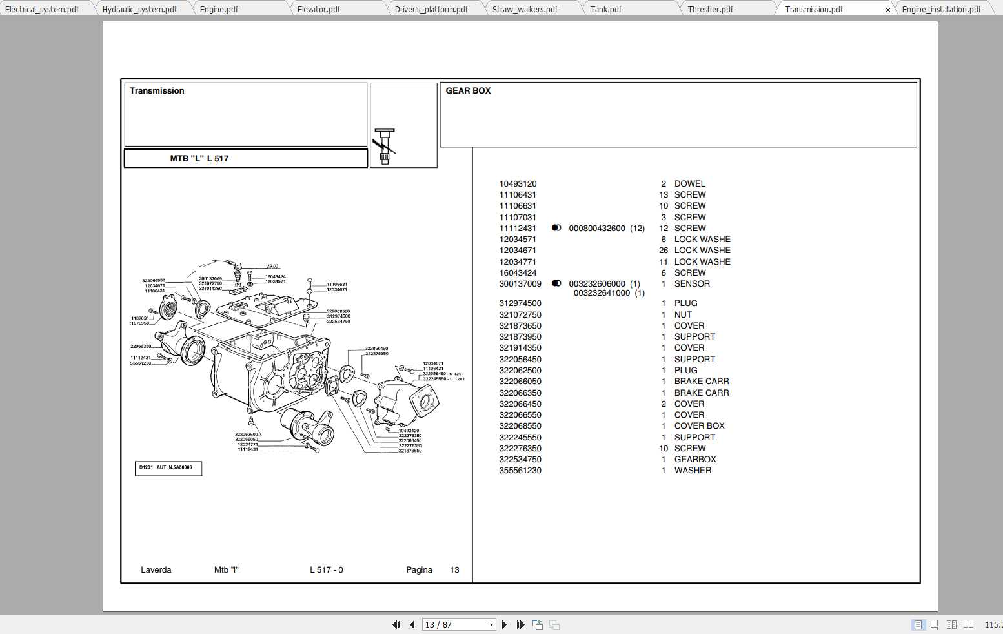This screenshot has height=634, width=1003.
Task: Open the Engine.pdf tab
Action: point(219,9)
